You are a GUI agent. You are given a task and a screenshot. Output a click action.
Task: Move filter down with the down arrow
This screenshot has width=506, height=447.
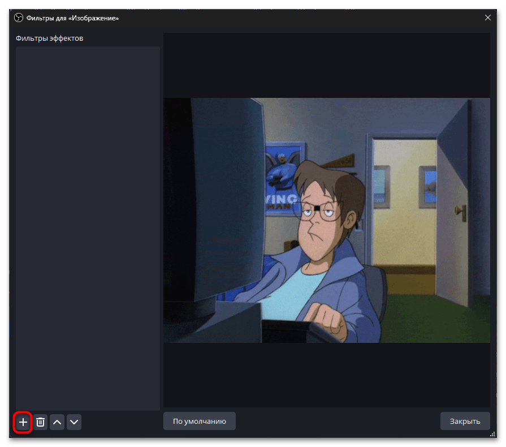[x=74, y=422]
